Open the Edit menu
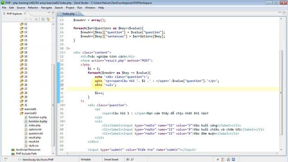Screen dimensions: 288x162 [11, 8]
